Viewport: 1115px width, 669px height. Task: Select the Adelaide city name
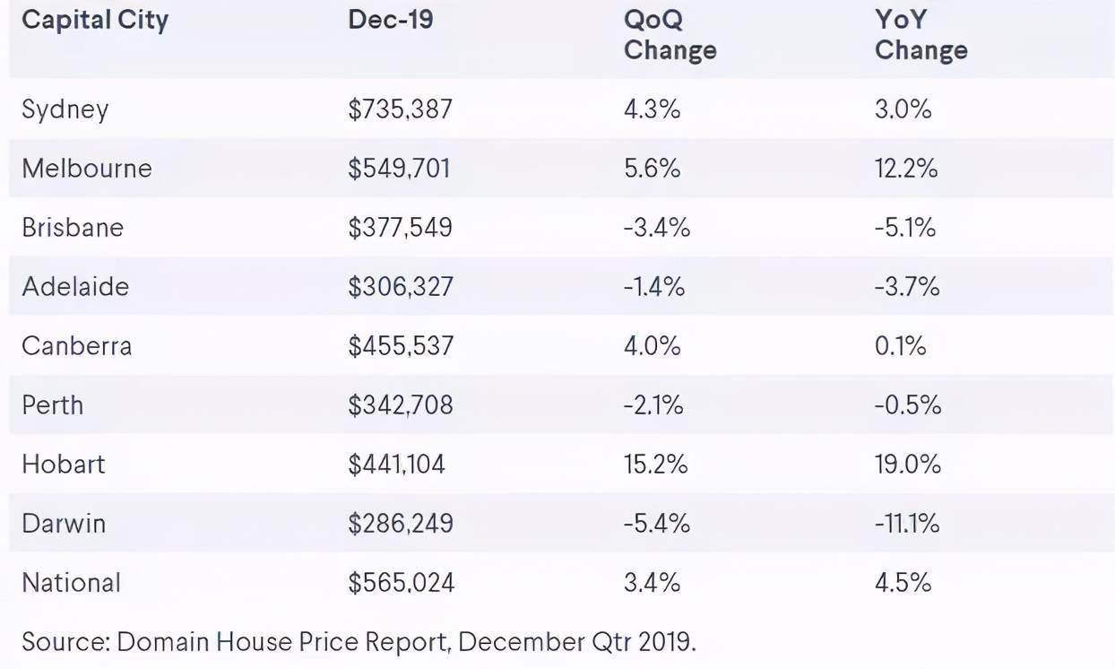(x=75, y=287)
